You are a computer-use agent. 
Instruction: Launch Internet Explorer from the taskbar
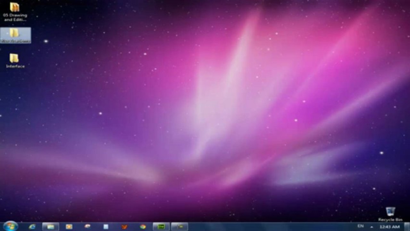click(x=32, y=227)
